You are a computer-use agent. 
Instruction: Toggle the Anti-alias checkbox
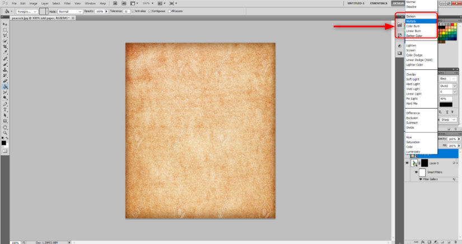133,11
